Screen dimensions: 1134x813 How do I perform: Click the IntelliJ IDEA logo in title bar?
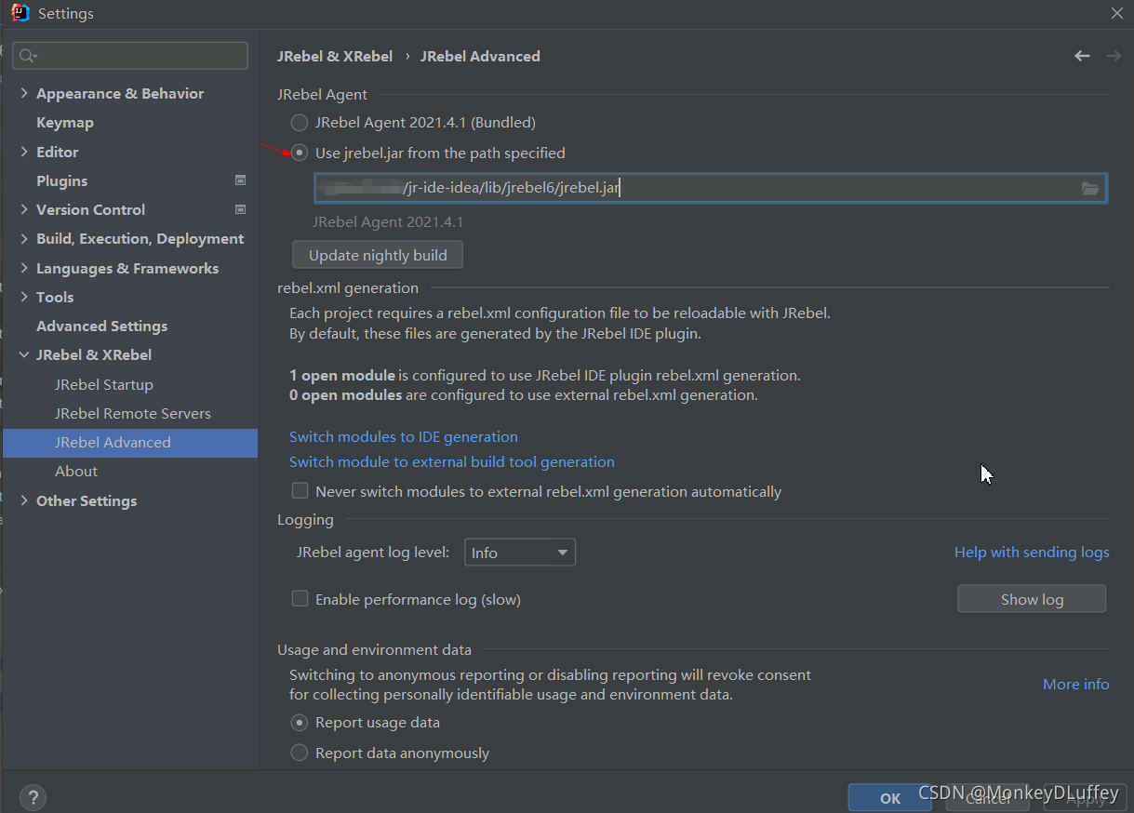[x=20, y=13]
